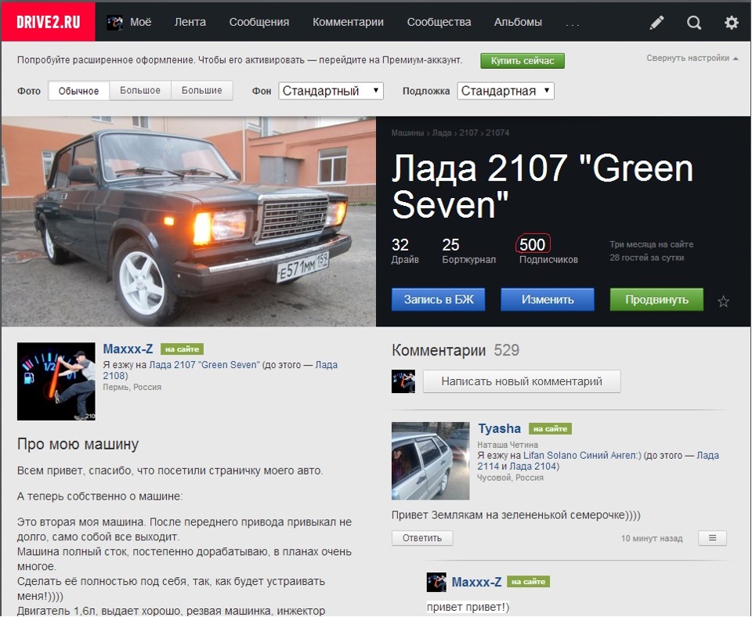Viewport: 752px width, 617px height.
Task: Expand the three dots more menu
Action: 572,23
